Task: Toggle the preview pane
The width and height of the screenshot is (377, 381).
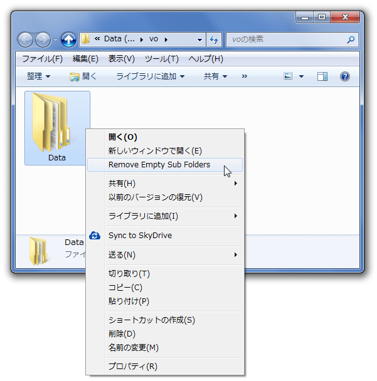Action: pyautogui.click(x=322, y=76)
